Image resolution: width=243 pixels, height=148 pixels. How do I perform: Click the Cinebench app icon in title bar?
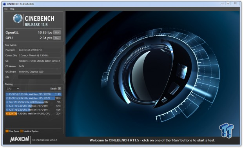pyautogui.click(x=4, y=4)
